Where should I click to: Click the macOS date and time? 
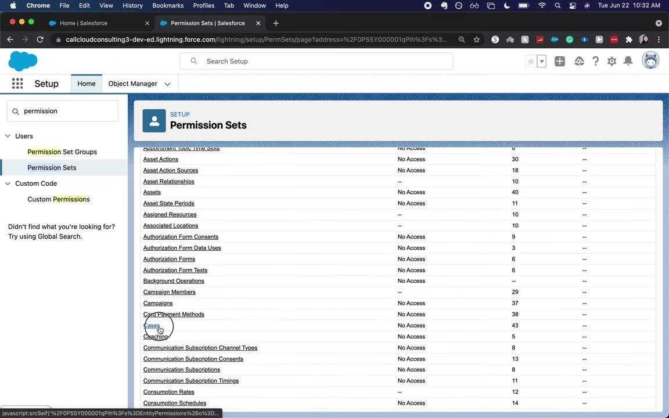point(629,6)
